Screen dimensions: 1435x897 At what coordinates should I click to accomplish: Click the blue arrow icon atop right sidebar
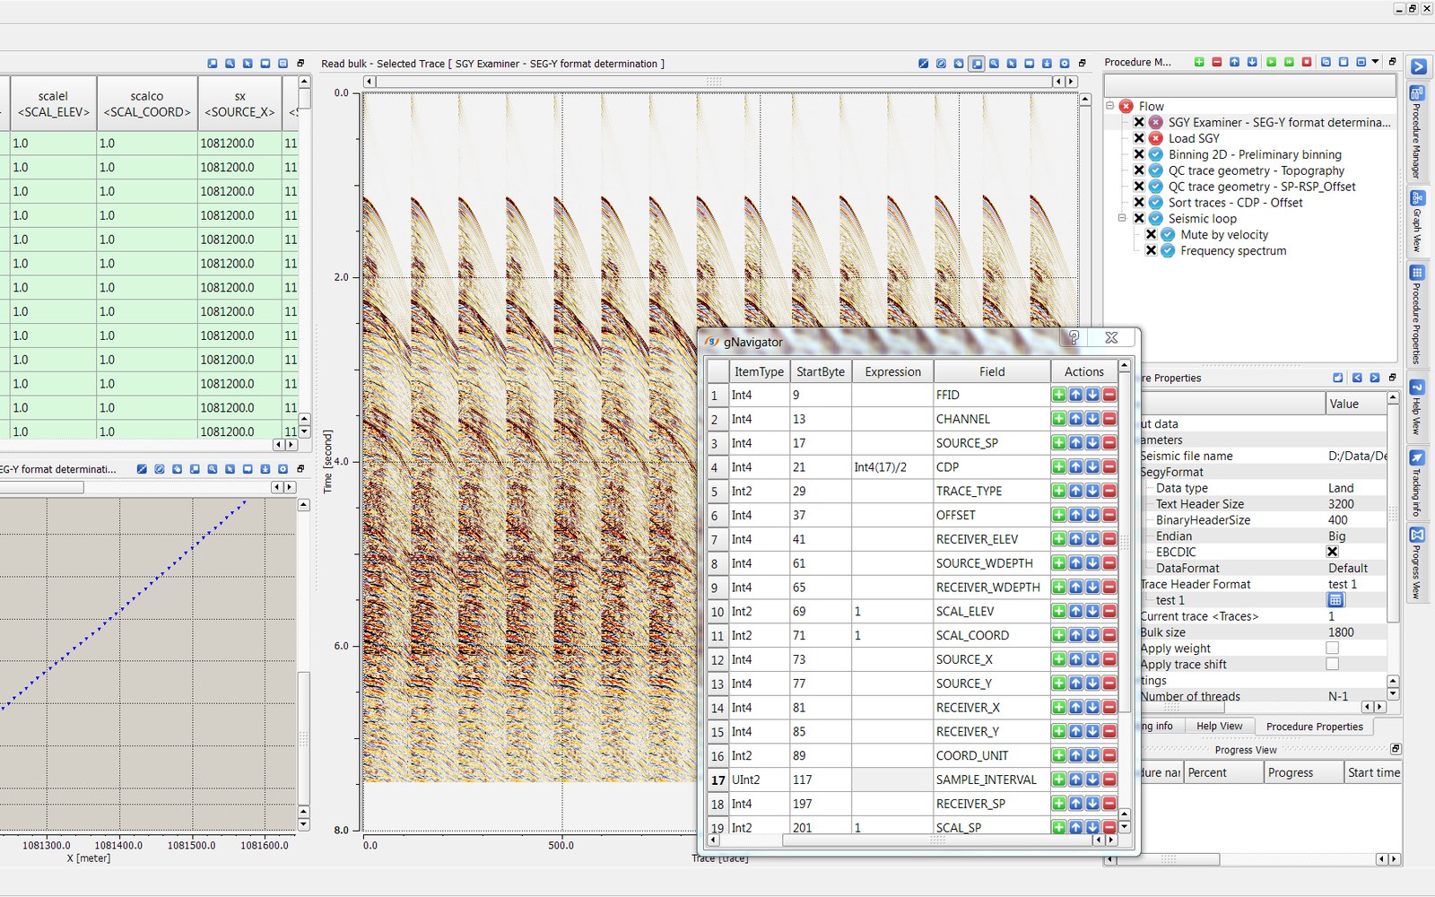[1418, 66]
